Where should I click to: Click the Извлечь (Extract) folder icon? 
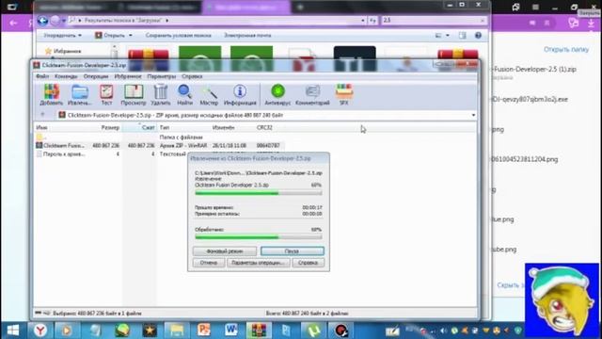coord(80,93)
